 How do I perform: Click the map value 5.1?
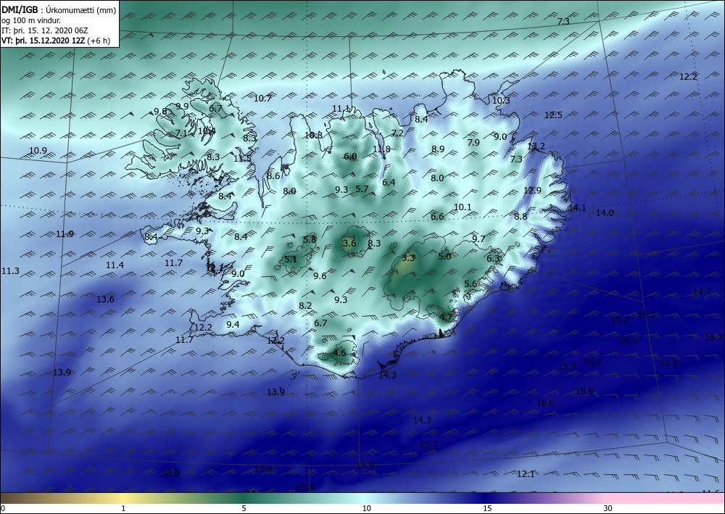(291, 260)
